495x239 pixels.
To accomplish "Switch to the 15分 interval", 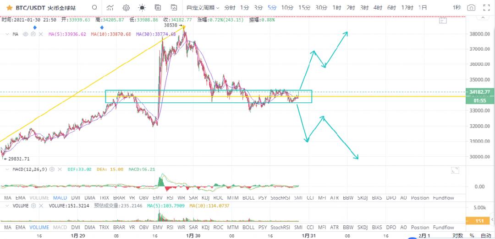I will (x=304, y=8).
